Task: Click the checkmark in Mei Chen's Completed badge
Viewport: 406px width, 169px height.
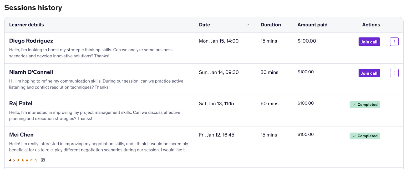Action: click(x=354, y=136)
